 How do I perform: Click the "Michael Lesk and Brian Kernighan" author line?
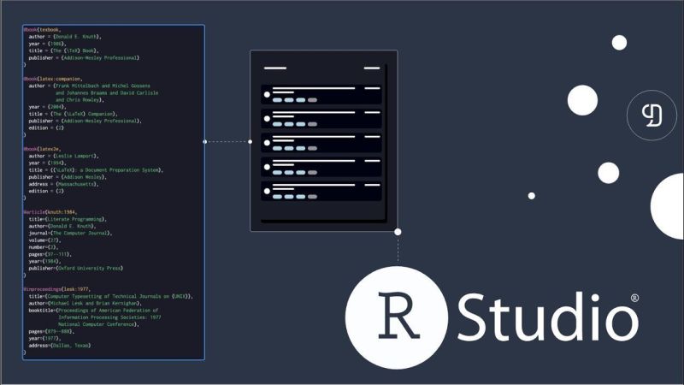click(x=85, y=303)
